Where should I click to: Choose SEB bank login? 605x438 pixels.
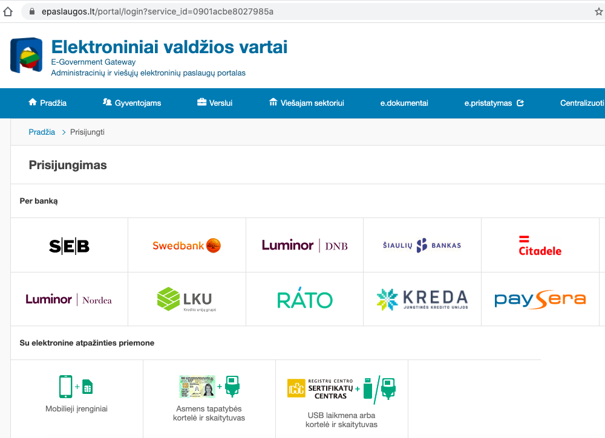click(70, 245)
